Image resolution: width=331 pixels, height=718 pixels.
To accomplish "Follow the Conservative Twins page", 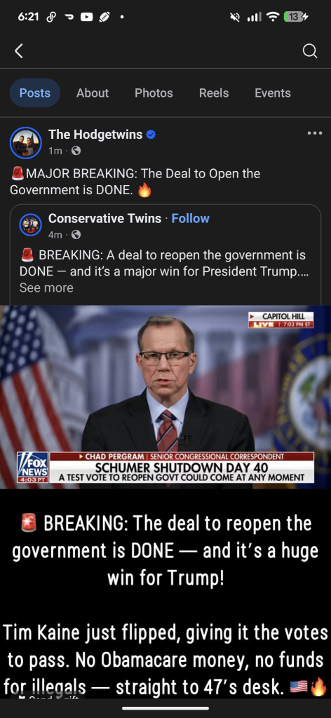I will 191,219.
